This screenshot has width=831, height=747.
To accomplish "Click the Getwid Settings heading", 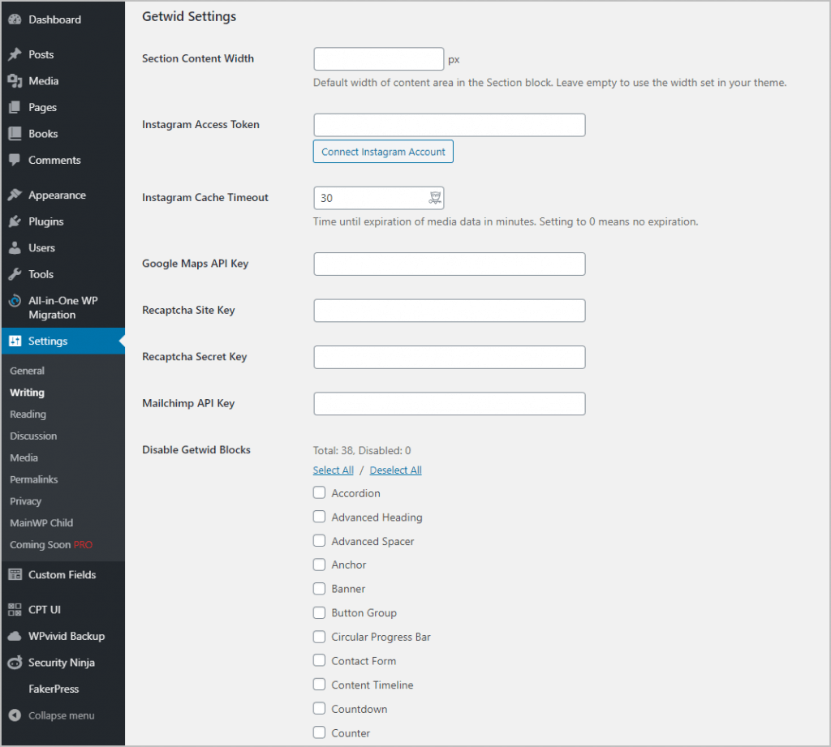I will [x=189, y=17].
